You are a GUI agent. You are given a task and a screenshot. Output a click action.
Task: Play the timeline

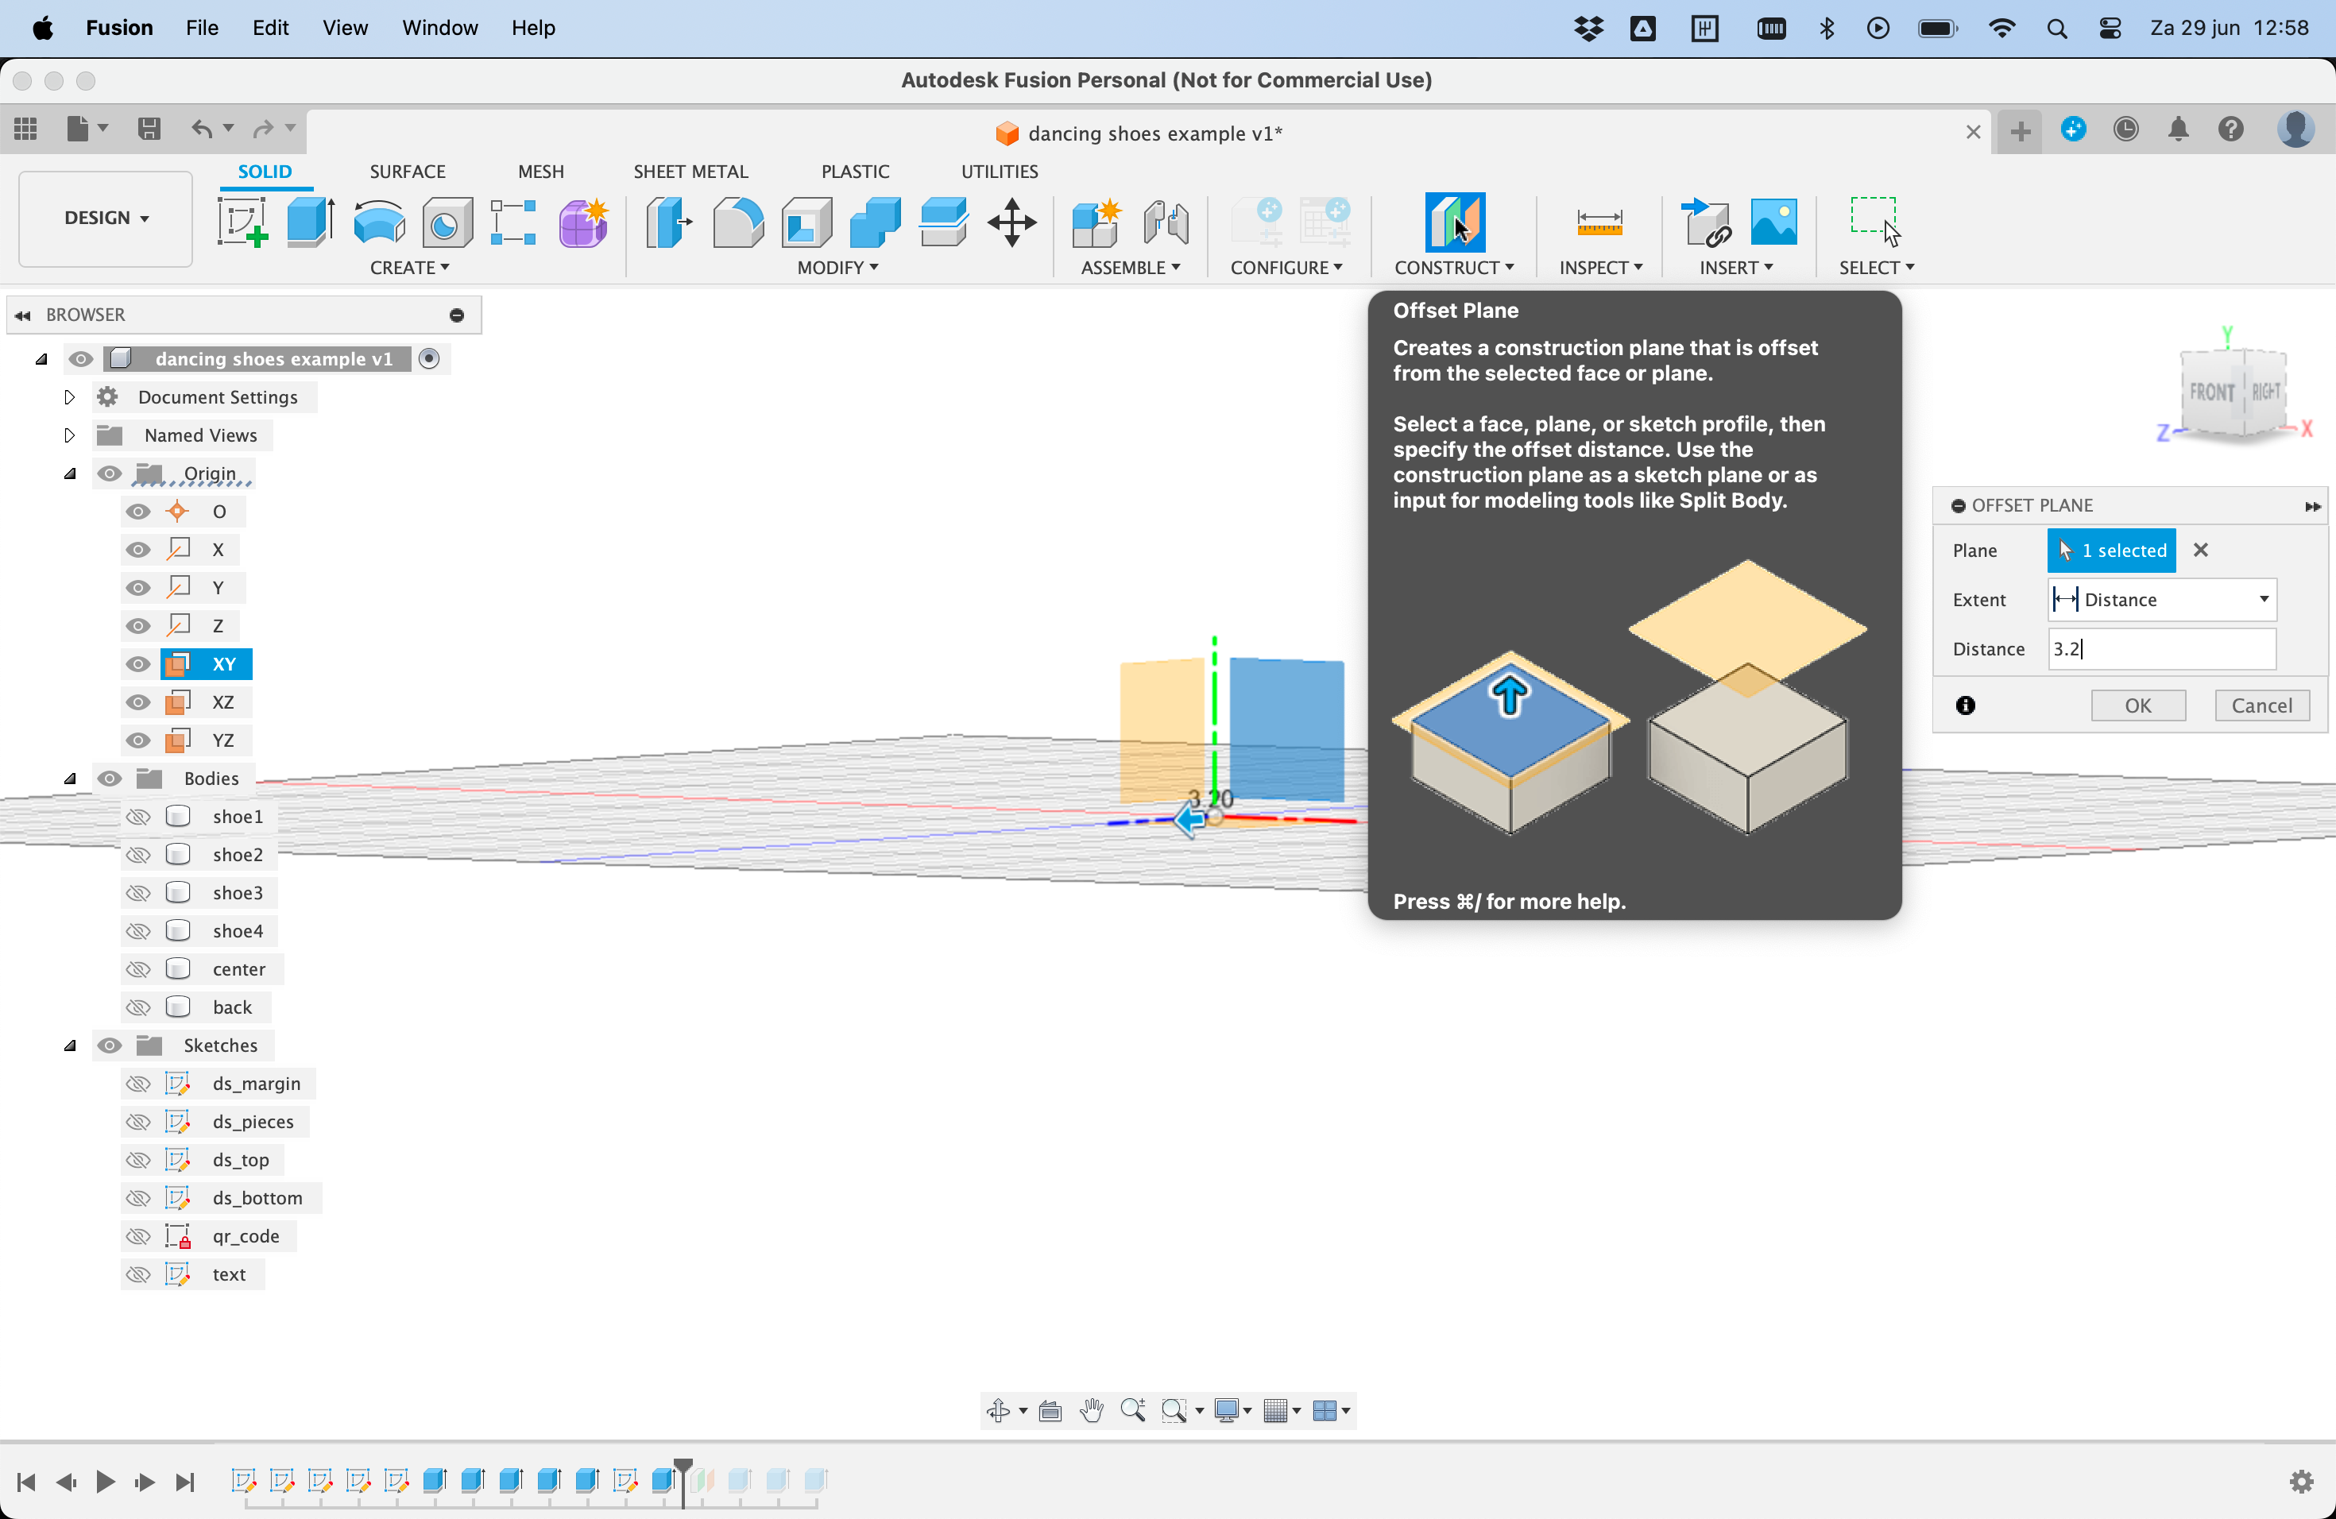point(105,1481)
